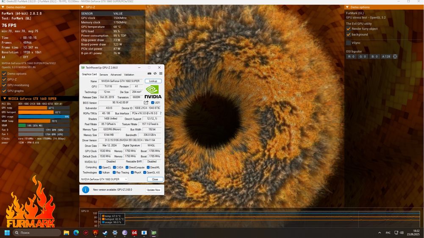
Task: Switch to the FurMark flame taskbar icon
Action: 95,233
